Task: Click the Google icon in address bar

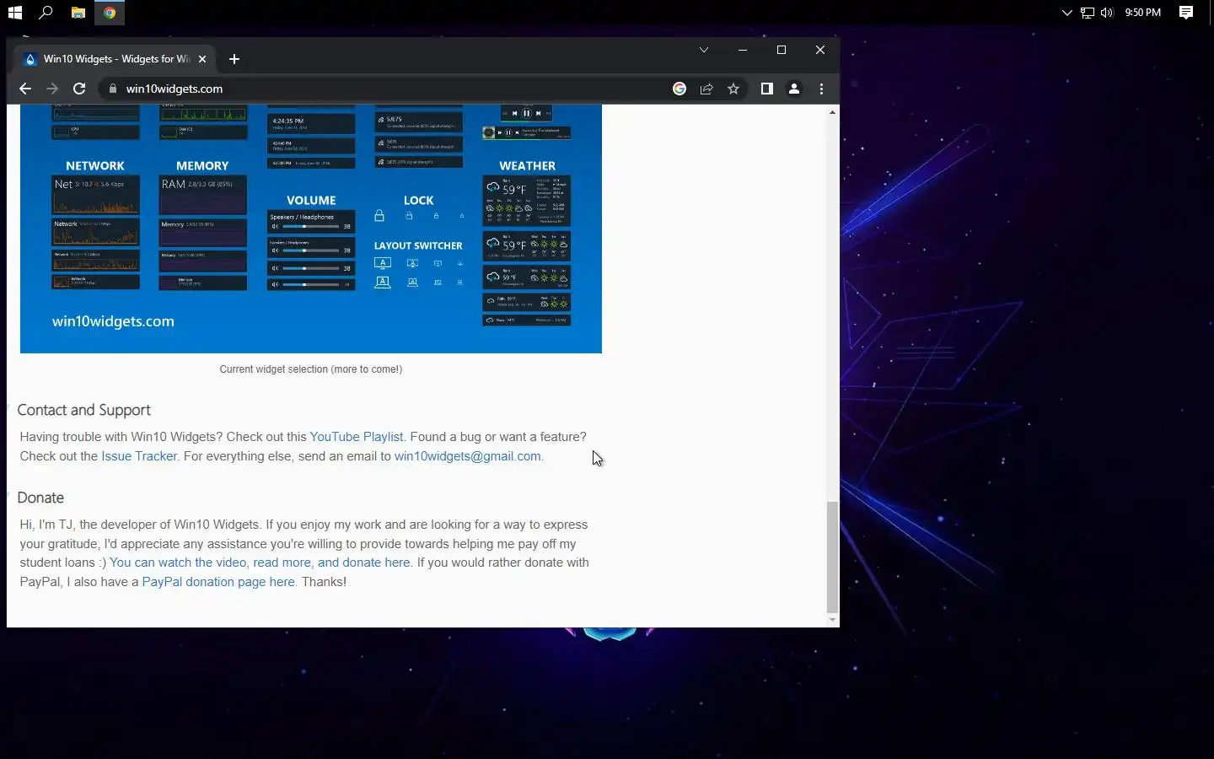Action: (x=680, y=89)
